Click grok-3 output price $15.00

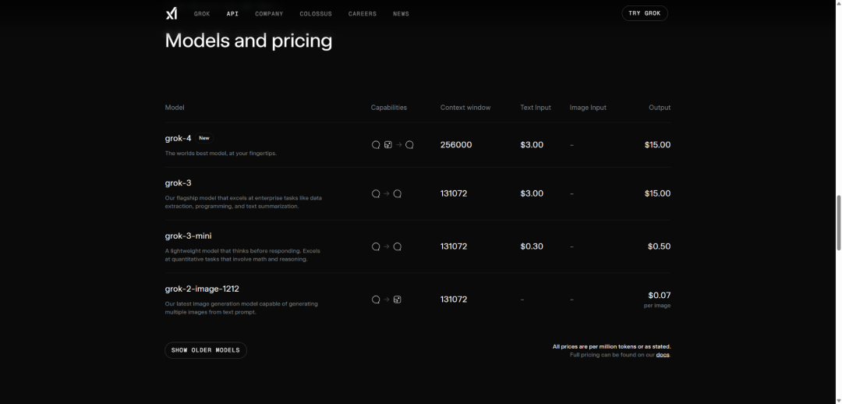coord(657,193)
